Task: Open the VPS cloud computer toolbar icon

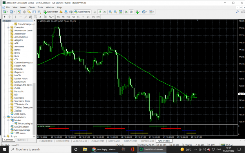Action: point(66,12)
